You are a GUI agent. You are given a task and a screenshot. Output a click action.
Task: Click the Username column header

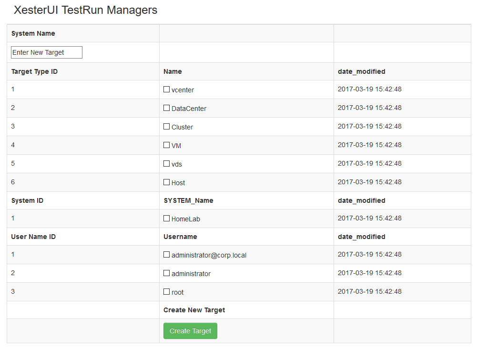(180, 237)
